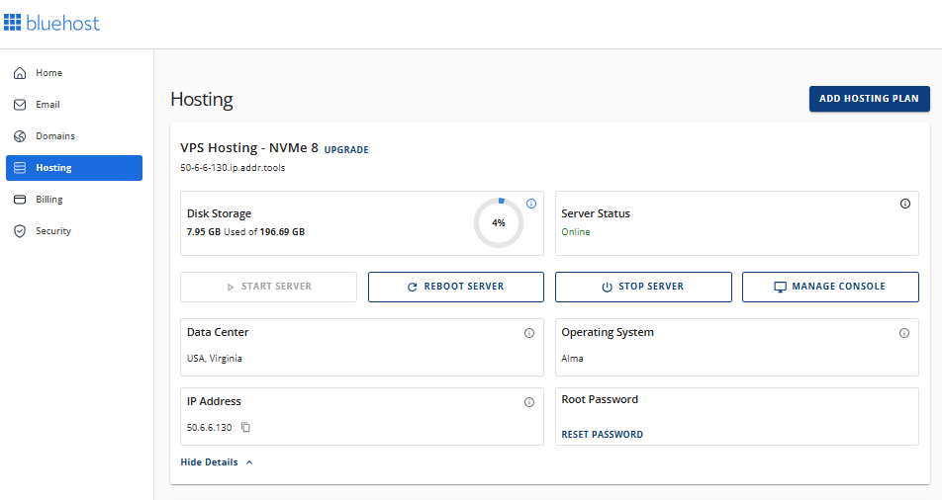942x500 pixels.
Task: Open the Server Status info icon
Action: (x=904, y=204)
